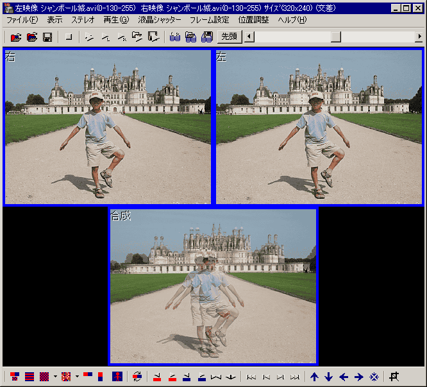Click the save floppy disk icon
The image size is (427, 387).
click(47, 37)
